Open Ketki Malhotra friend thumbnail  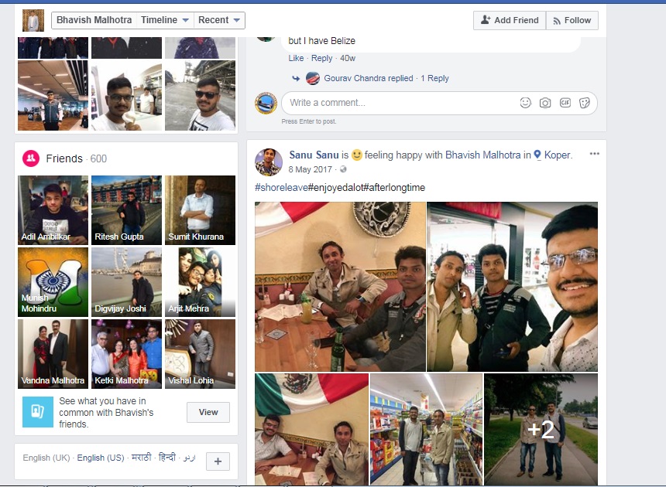pos(126,354)
